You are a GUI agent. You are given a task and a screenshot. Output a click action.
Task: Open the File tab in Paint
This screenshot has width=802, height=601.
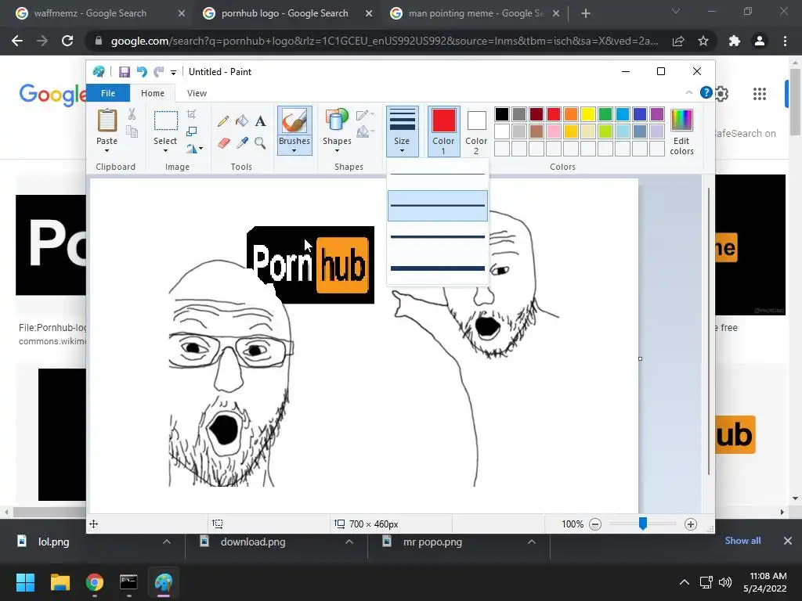point(108,93)
